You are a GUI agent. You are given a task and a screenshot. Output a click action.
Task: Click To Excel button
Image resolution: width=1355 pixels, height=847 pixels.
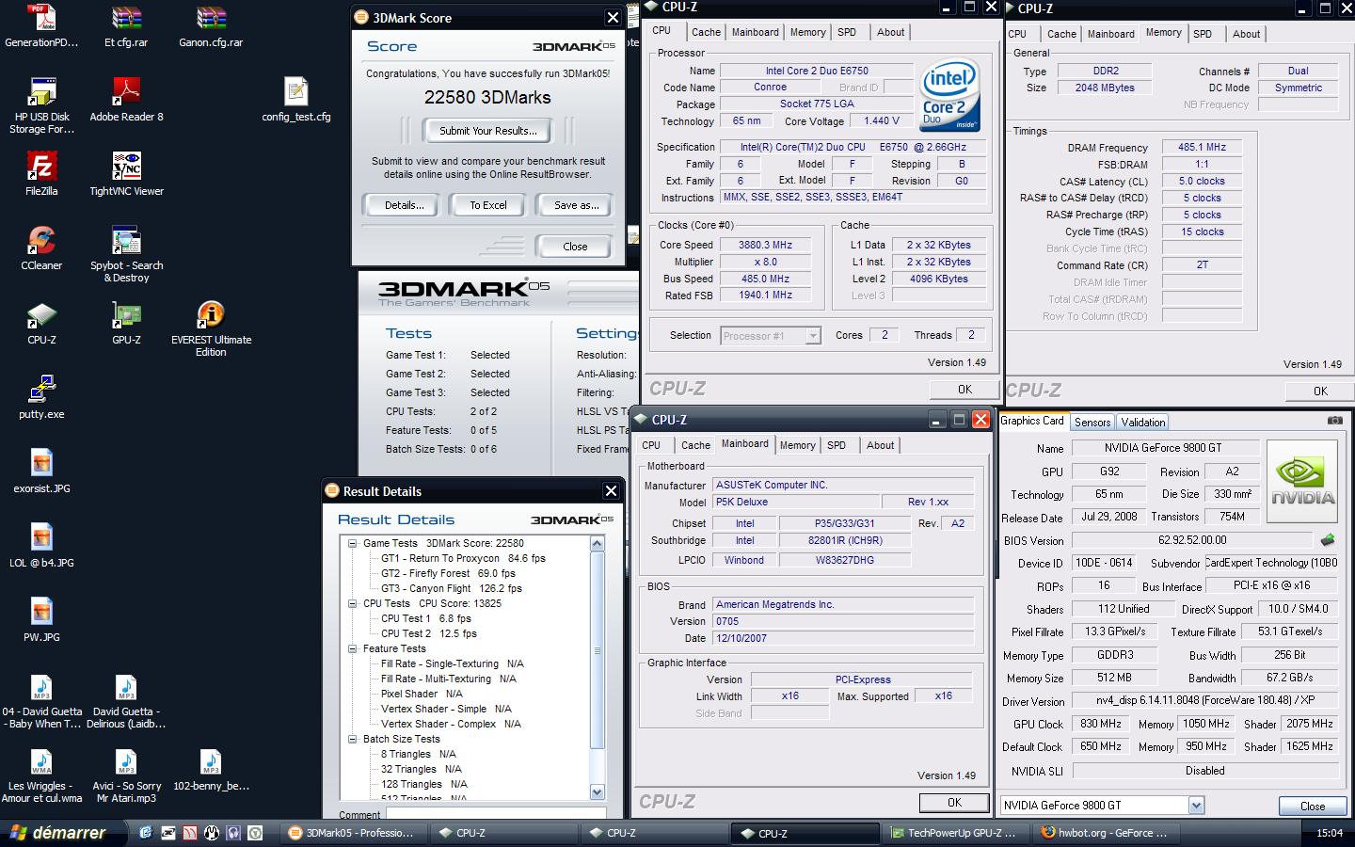[x=488, y=205]
